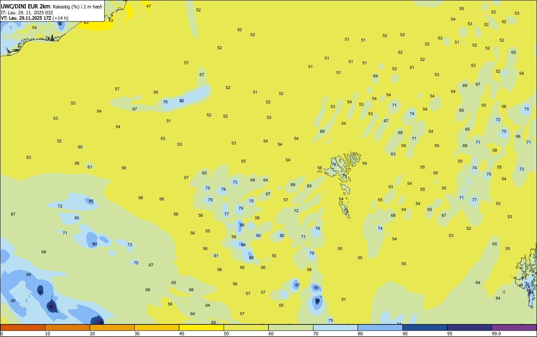
Task: Click the humidity value 89 on the map
Action: [x=29, y=275]
